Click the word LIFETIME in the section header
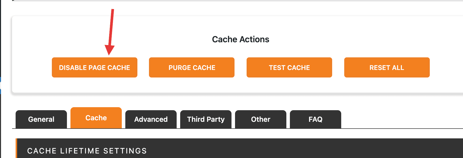Viewport: 463px width, 158px height. click(80, 151)
